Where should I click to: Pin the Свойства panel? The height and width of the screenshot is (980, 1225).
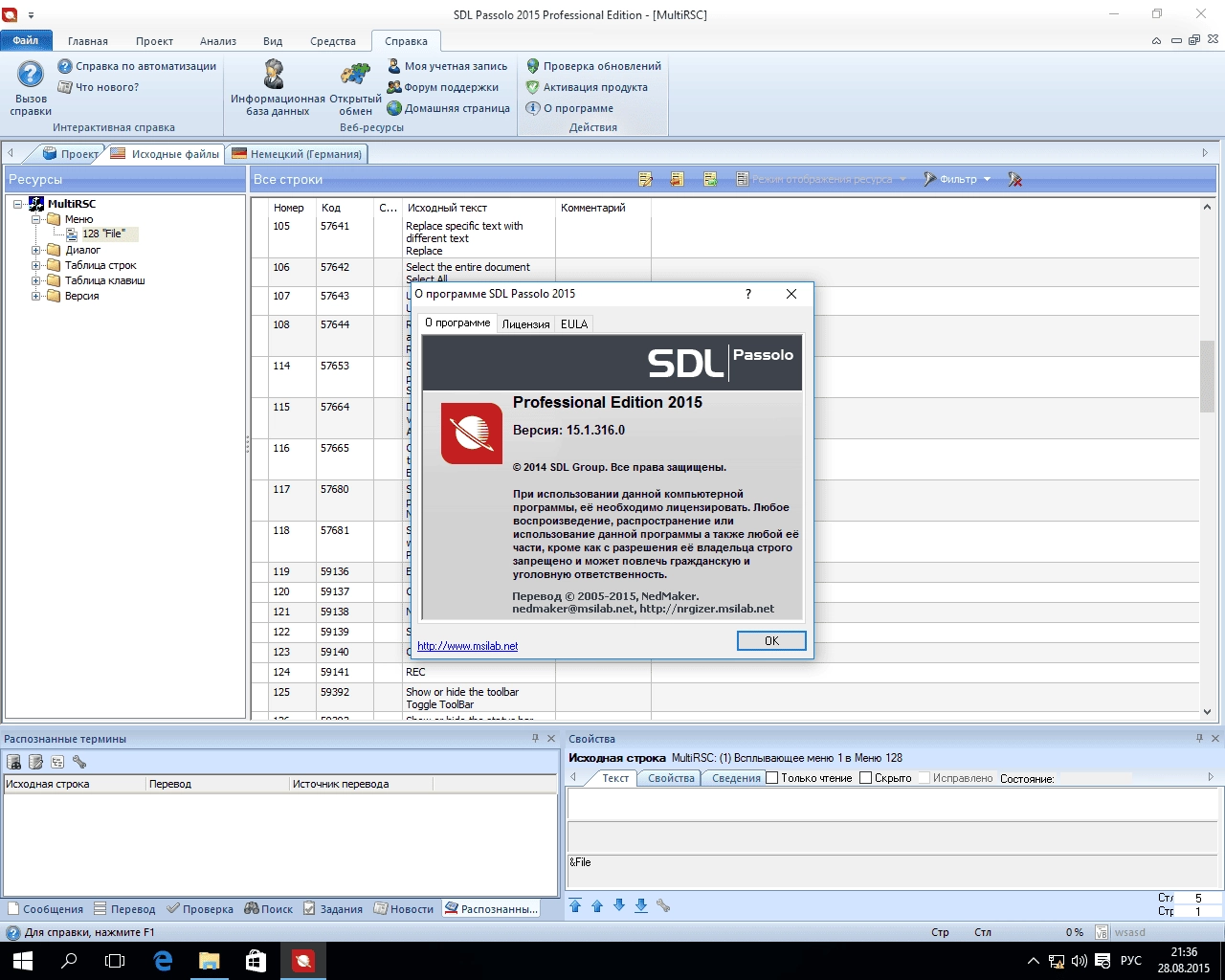pyautogui.click(x=1199, y=738)
